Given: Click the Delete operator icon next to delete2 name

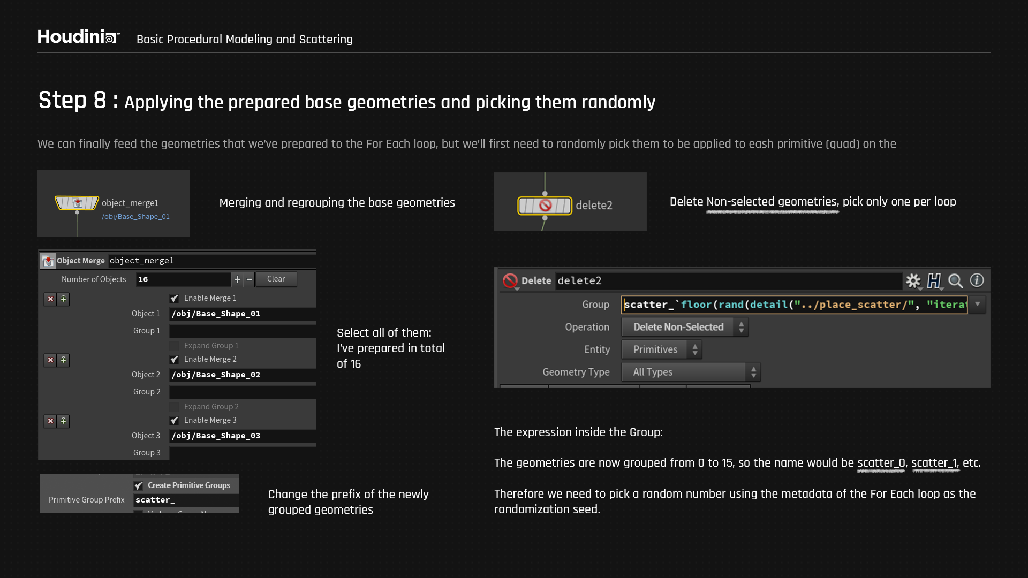Looking at the screenshot, I should coord(510,280).
